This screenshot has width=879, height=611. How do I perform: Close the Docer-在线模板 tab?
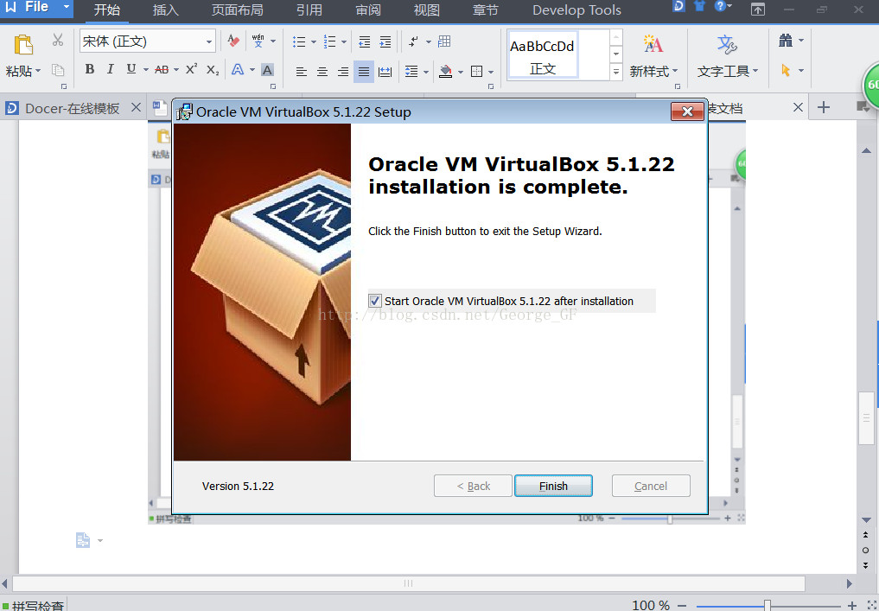[136, 107]
